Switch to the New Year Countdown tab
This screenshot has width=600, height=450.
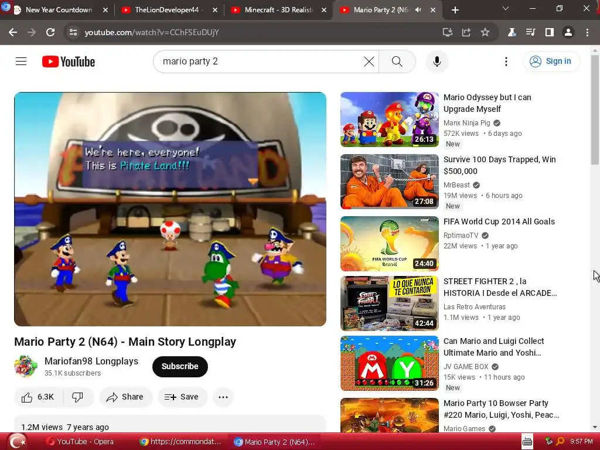59,10
